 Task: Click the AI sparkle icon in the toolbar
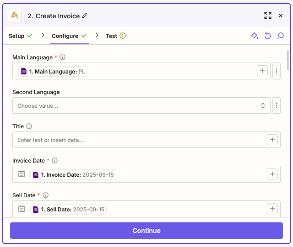coord(255,36)
